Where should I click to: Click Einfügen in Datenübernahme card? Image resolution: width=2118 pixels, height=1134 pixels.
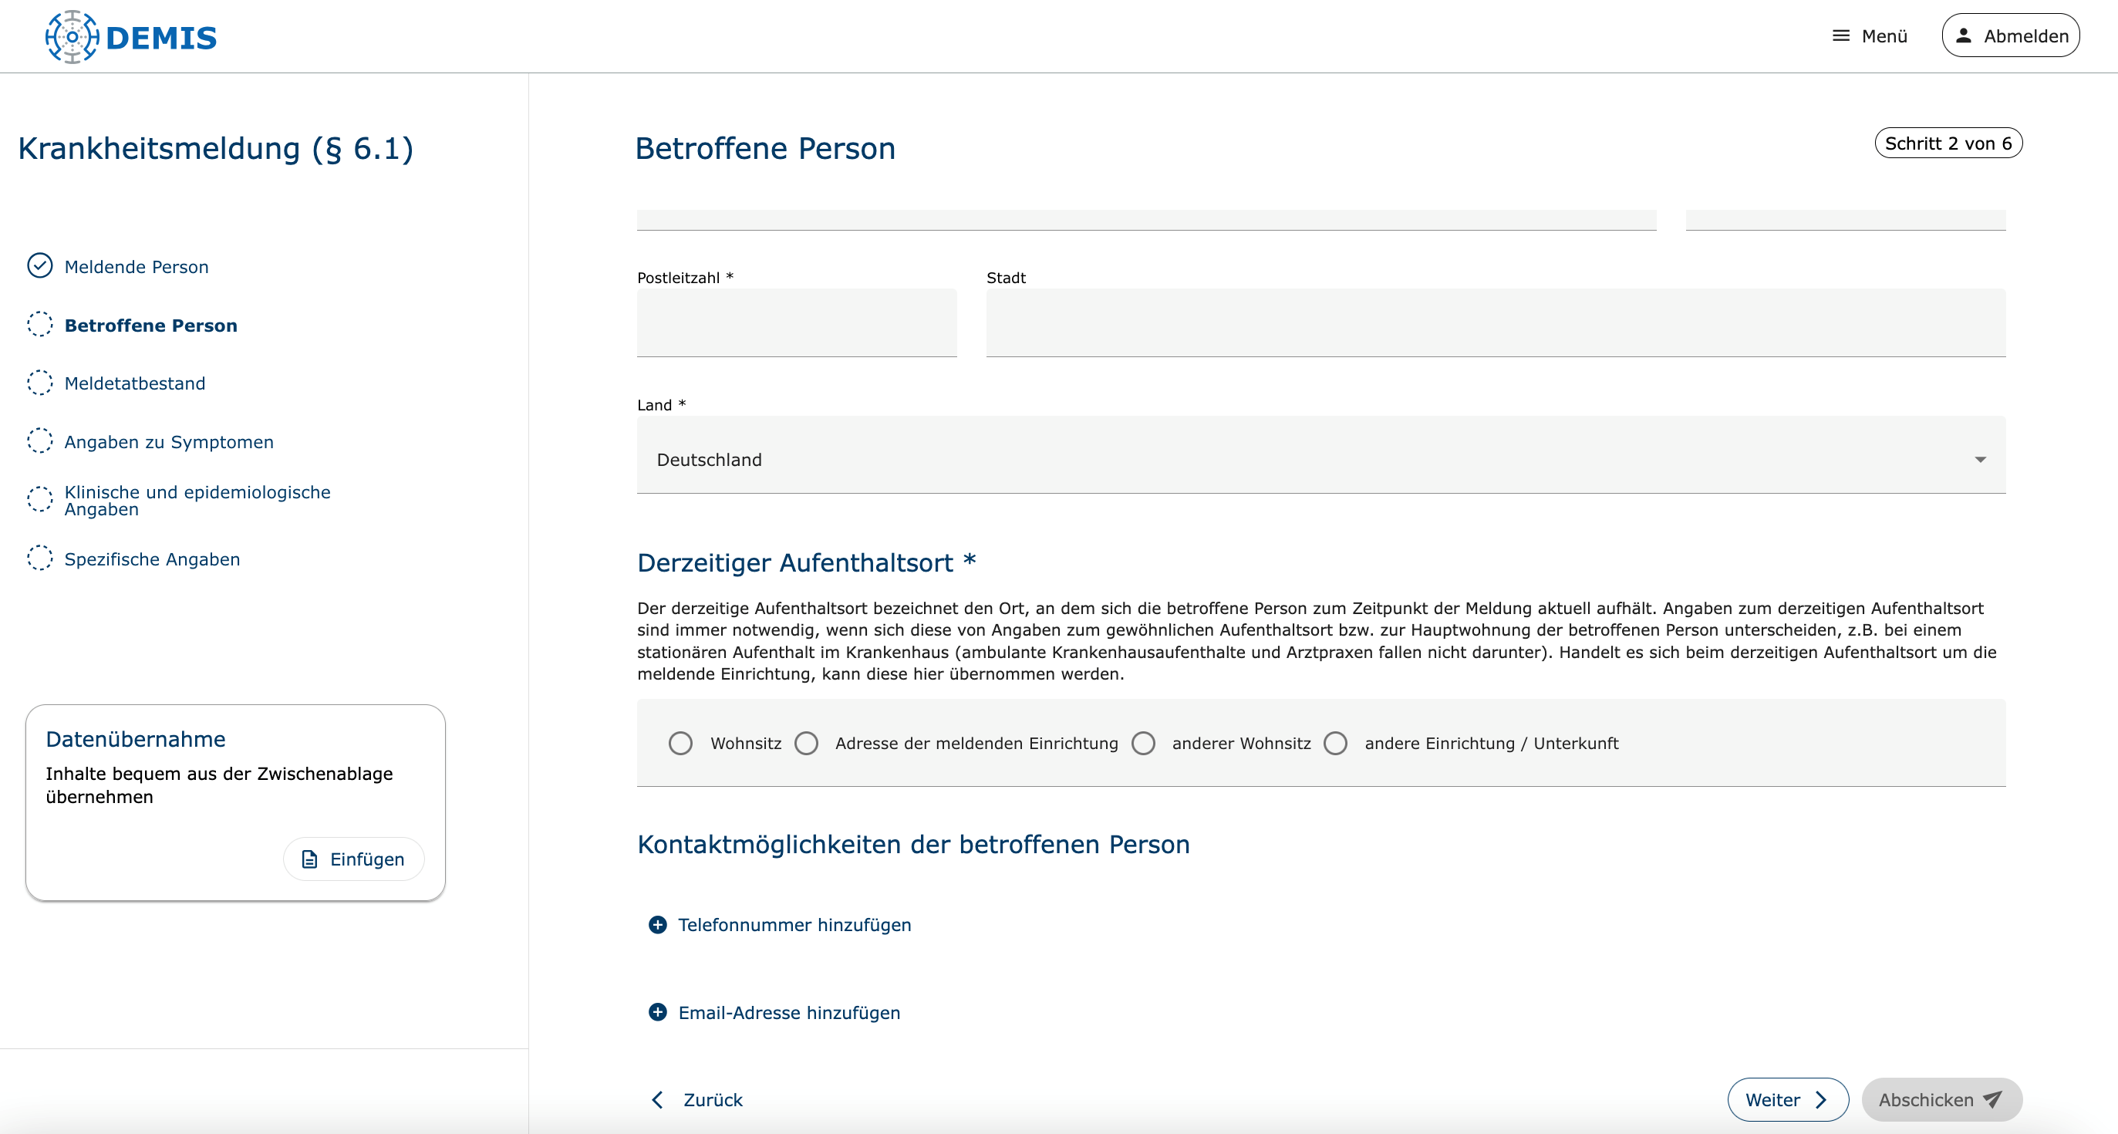[x=353, y=859]
